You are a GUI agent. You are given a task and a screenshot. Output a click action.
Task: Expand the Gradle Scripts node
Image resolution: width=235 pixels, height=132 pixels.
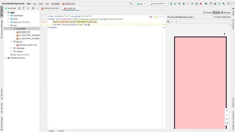pos(6,58)
